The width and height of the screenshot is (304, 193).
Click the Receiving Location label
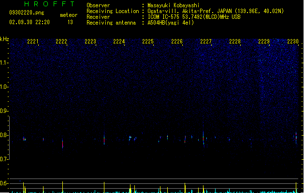pyautogui.click(x=113, y=11)
